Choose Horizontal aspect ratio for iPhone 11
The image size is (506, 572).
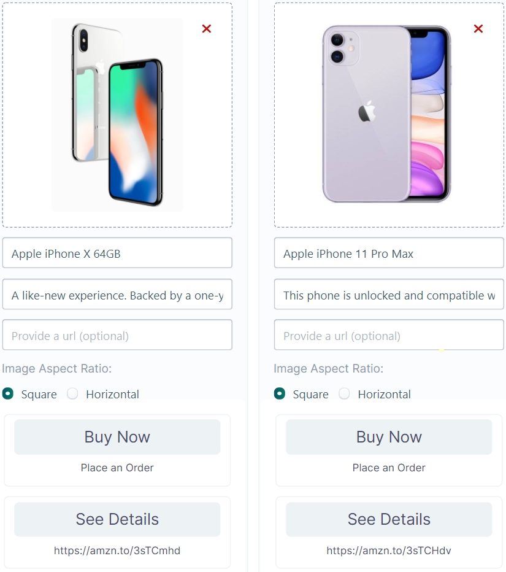click(345, 394)
